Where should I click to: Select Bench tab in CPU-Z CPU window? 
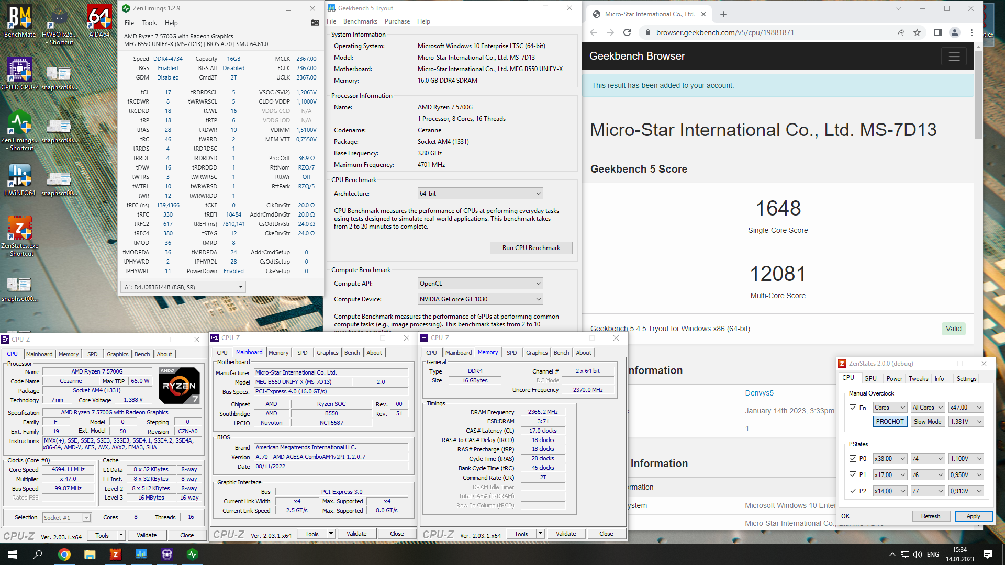(142, 354)
